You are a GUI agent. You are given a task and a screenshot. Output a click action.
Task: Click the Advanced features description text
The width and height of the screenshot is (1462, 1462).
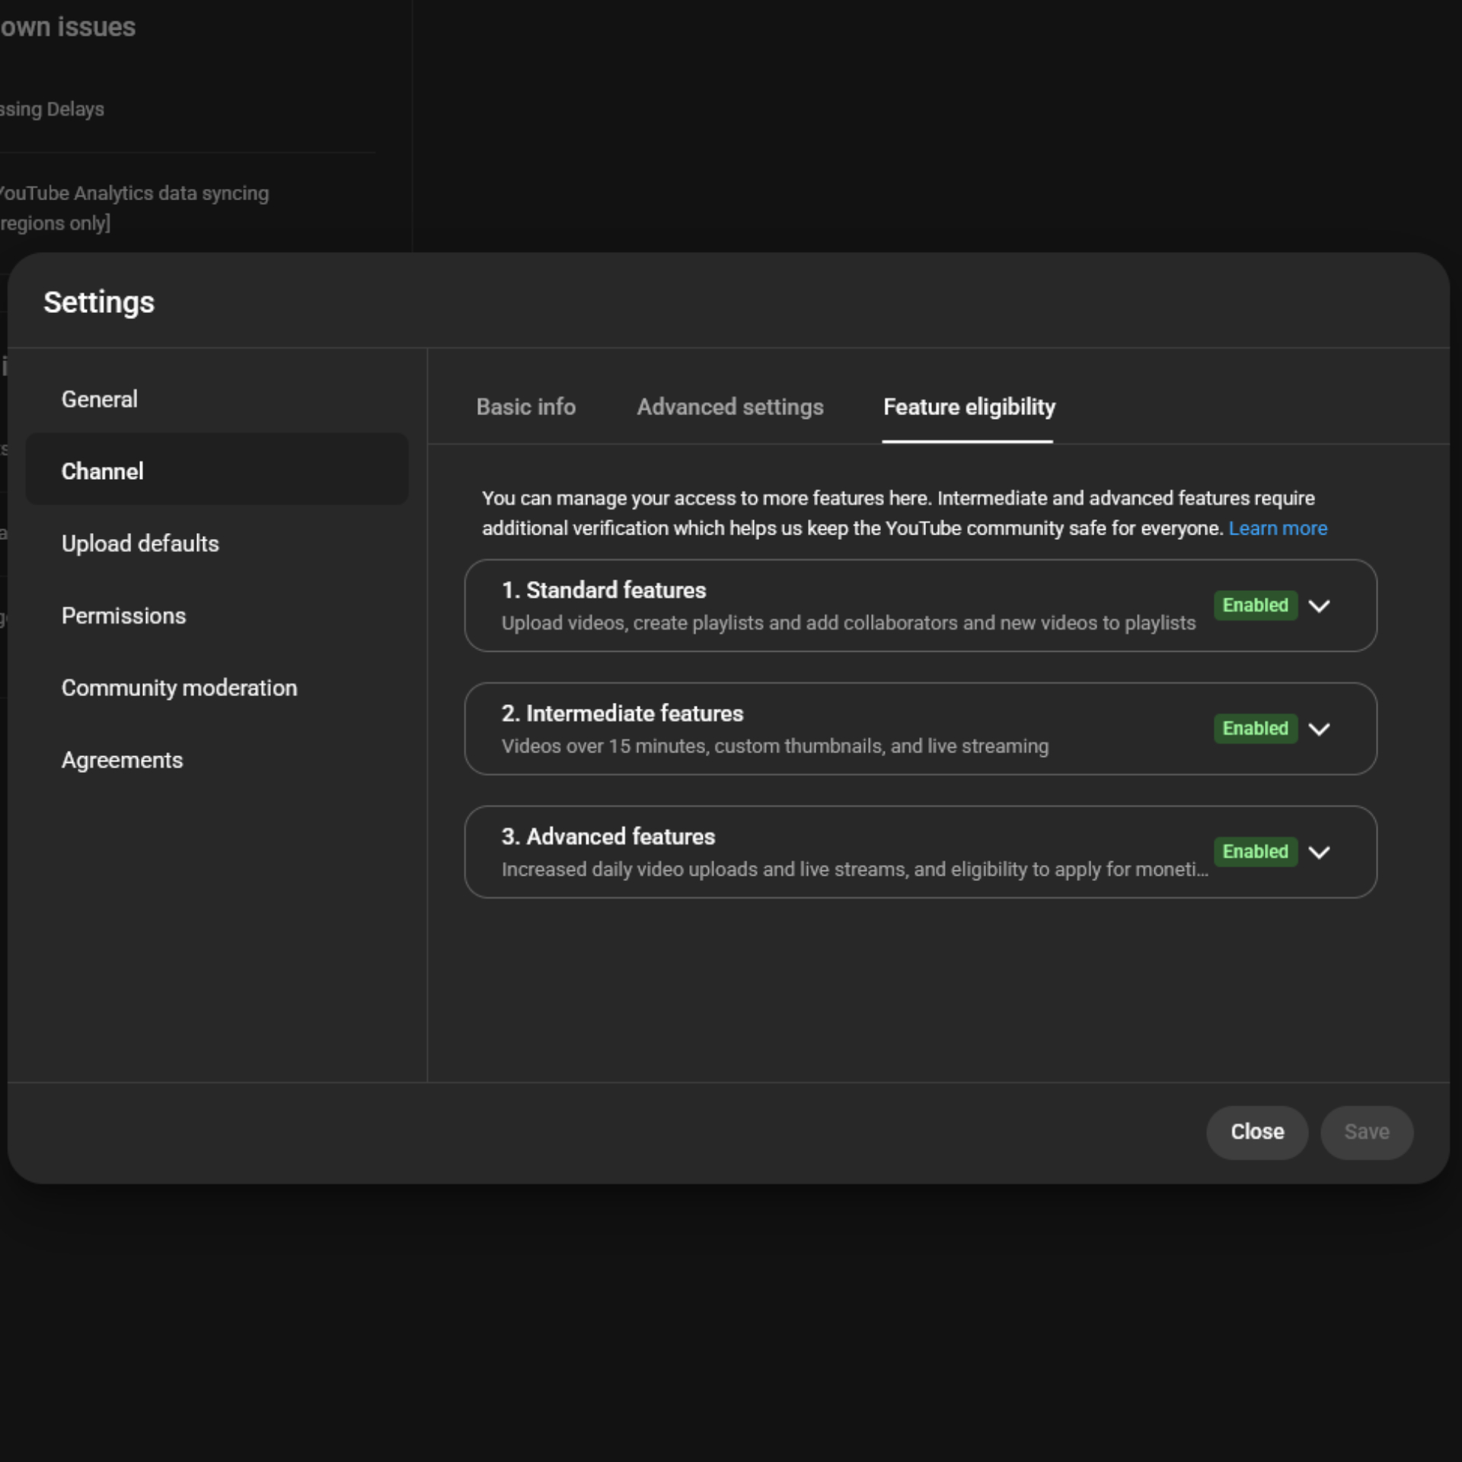click(x=854, y=870)
